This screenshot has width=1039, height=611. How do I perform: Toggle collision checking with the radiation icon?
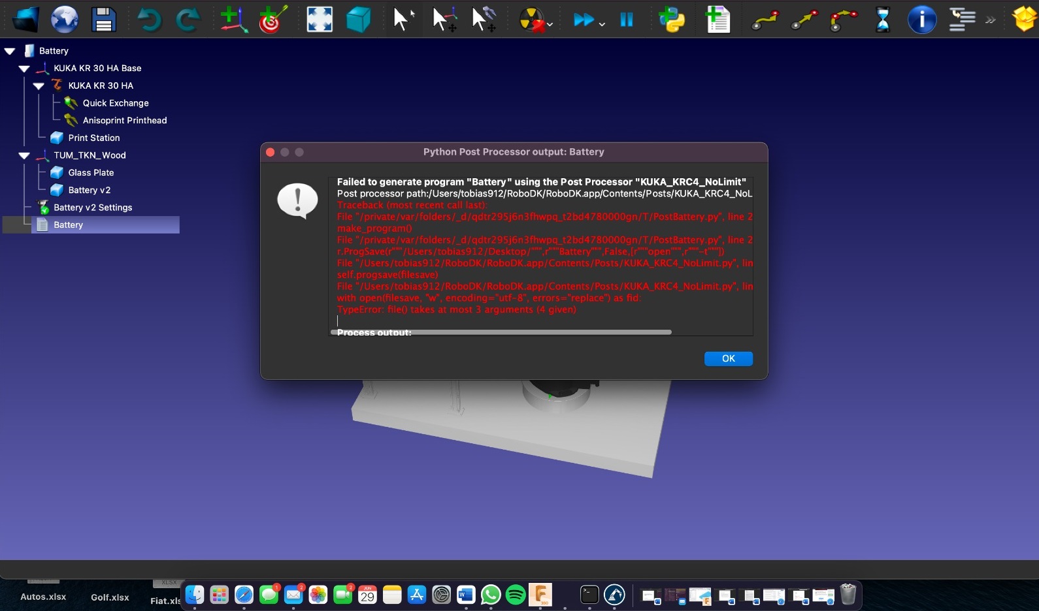coord(532,20)
